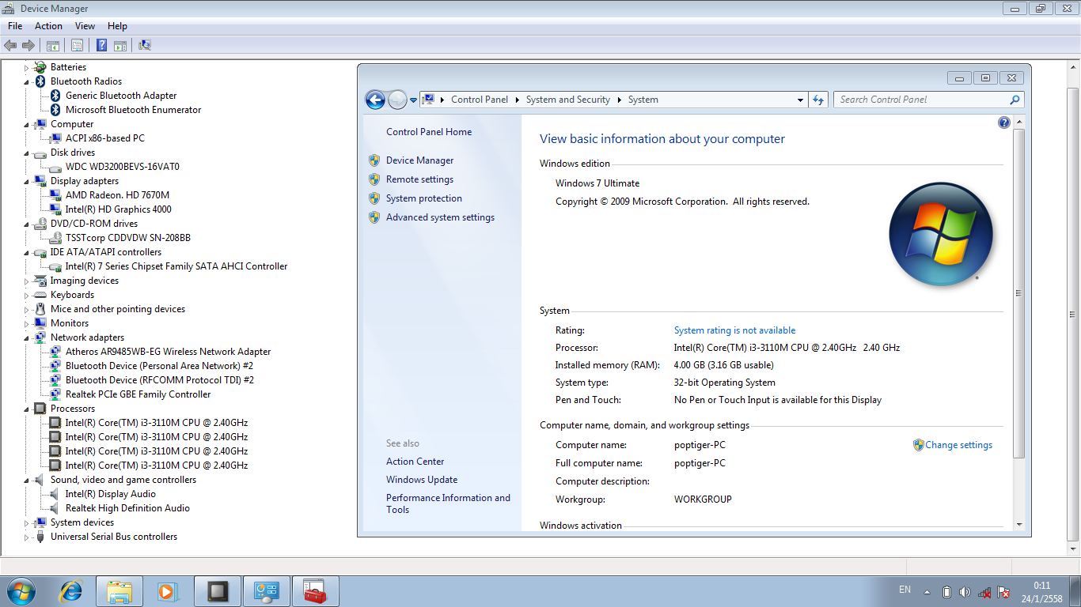Click 'System rating is not available' link

click(734, 330)
